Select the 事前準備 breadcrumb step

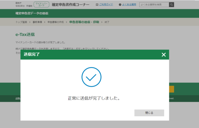38,22
